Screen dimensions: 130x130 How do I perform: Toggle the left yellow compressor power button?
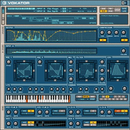(103, 40)
